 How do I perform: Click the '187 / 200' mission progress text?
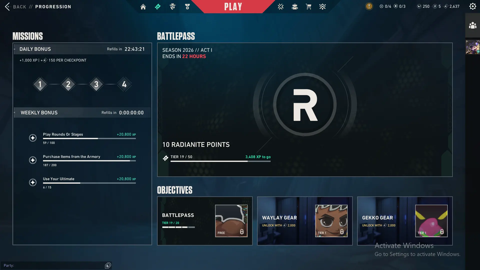[x=50, y=165]
